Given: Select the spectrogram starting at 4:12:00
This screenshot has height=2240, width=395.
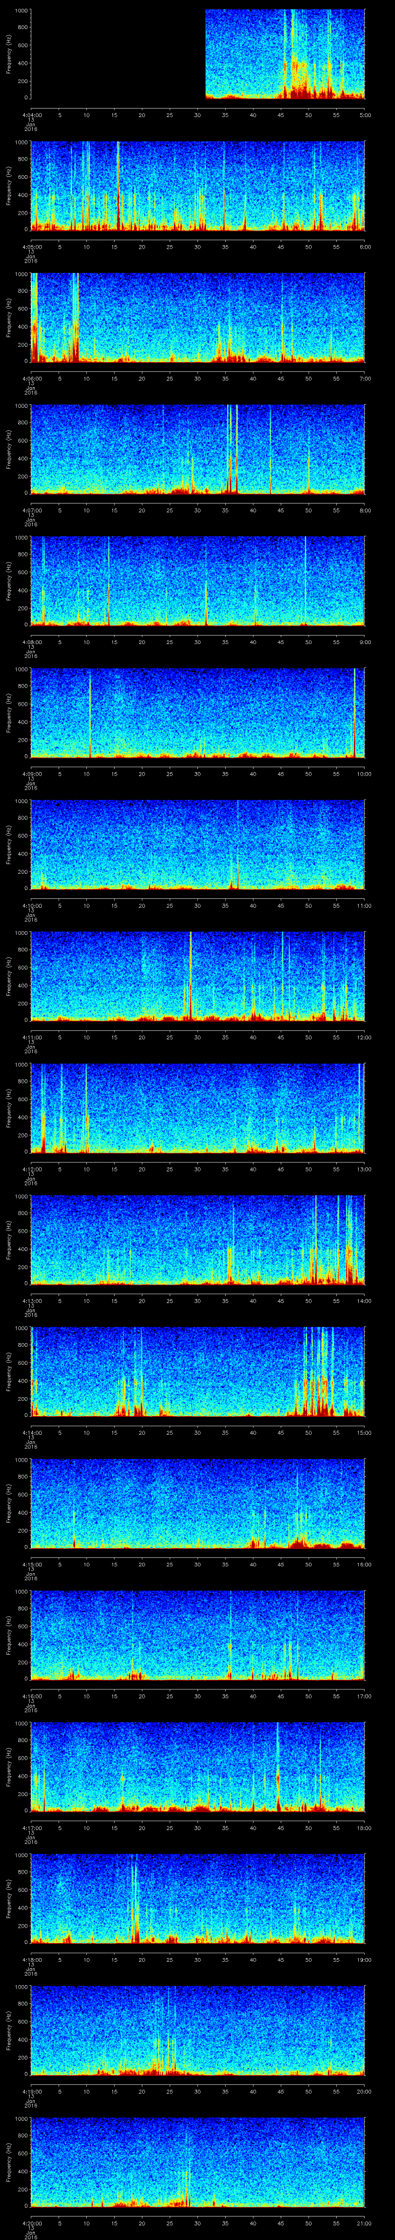Looking at the screenshot, I should pos(198,1108).
